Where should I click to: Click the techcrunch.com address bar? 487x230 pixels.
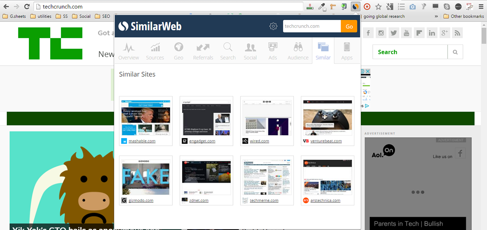(169, 6)
